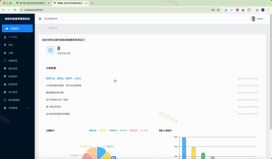Click the briefcase icon beside 报告信息
Screen dimensions: 272x159
[5, 84]
